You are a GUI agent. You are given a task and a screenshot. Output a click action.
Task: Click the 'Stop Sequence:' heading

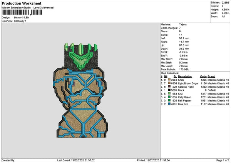[x=170, y=73]
